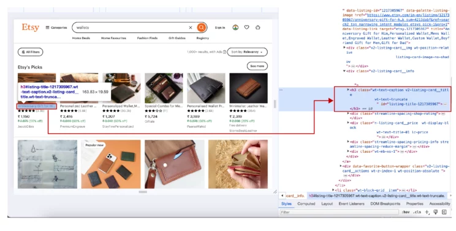Expand data-favorite-button-wrapper div node
456x231 pixels.
click(341, 166)
